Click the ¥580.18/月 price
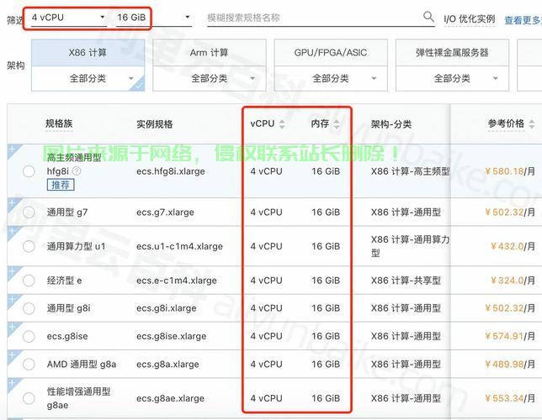Screen dimensions: 542x420 (509, 171)
